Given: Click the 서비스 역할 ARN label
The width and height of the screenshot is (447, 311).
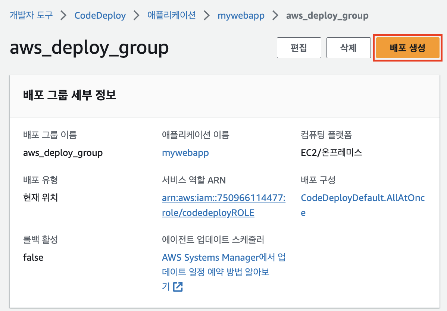Looking at the screenshot, I should tap(194, 180).
